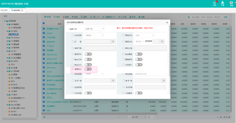The image size is (236, 123).
Task: Click the 筛选 filter funnel icon
Action: [x=72, y=17]
